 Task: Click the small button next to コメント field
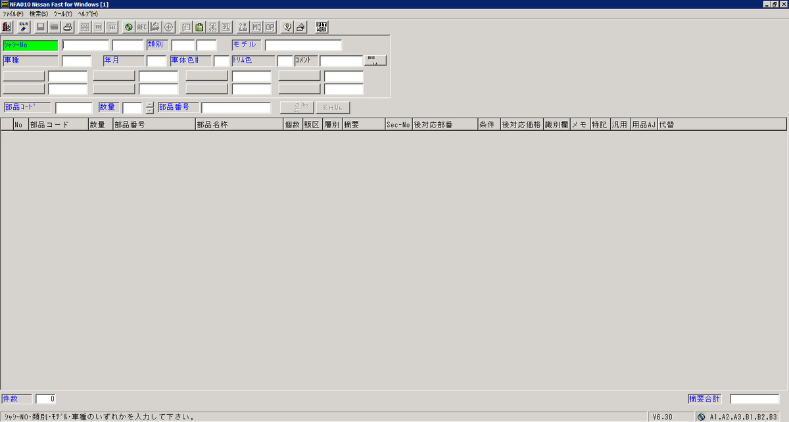coord(375,60)
